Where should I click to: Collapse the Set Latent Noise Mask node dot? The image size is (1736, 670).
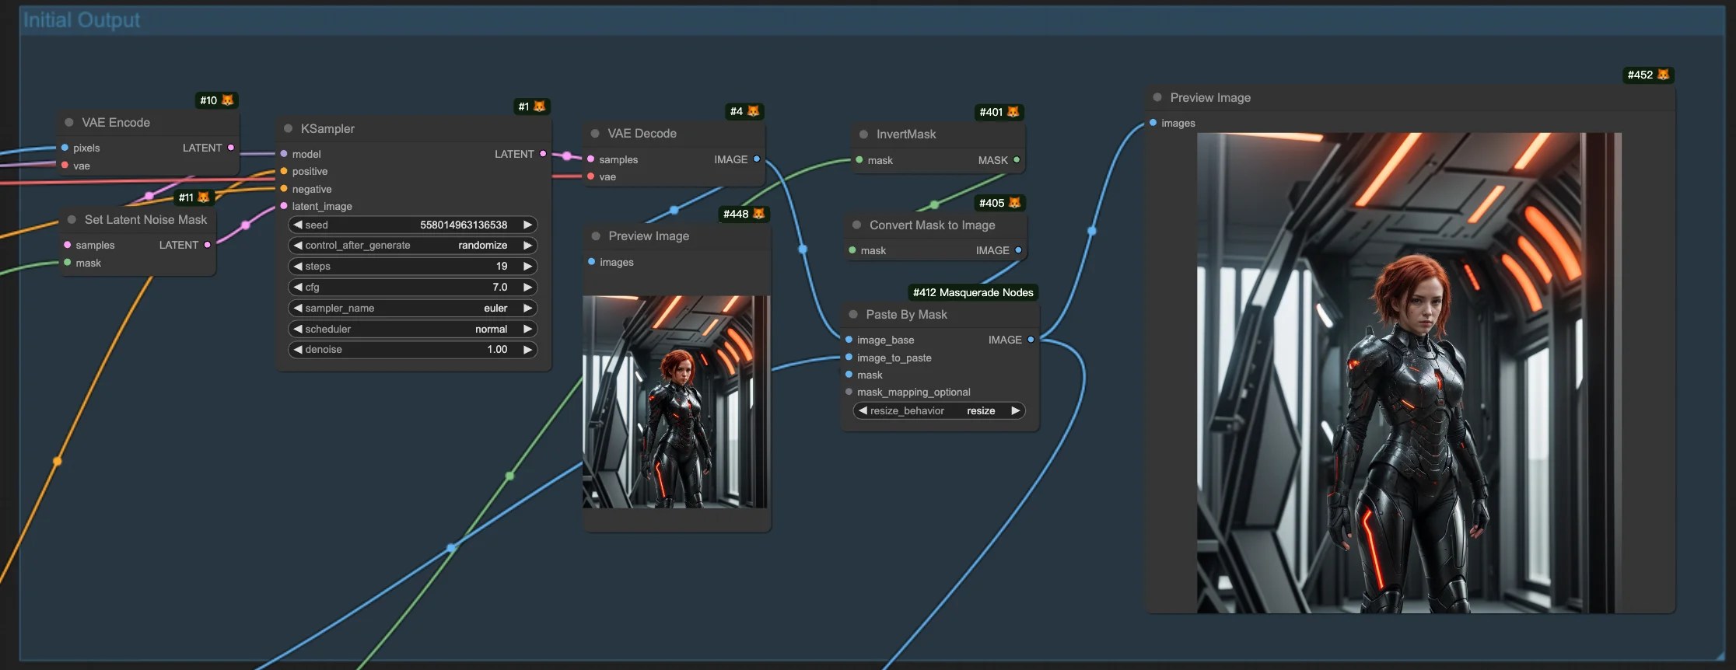[72, 220]
